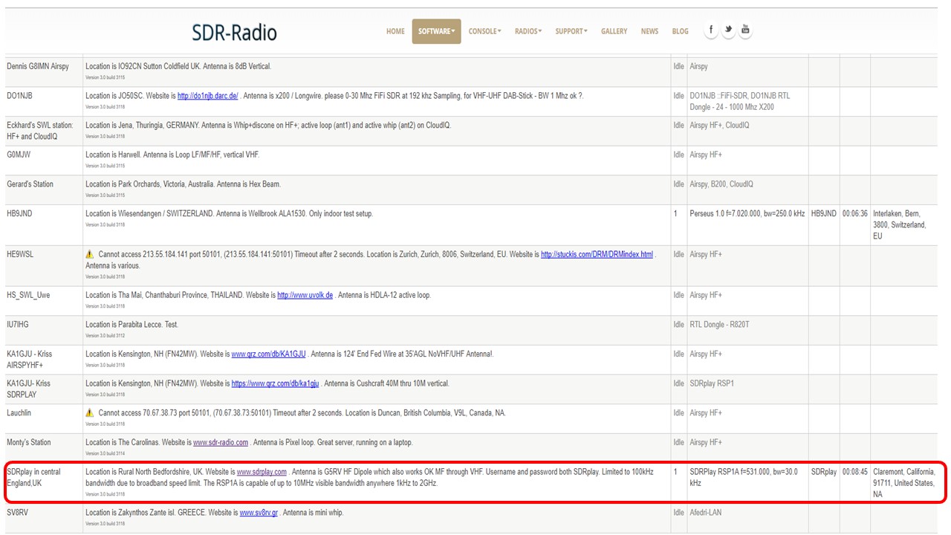Viewport: 951px width, 535px height.
Task: Click the Idle status in IU7IHG row
Action: click(x=678, y=325)
